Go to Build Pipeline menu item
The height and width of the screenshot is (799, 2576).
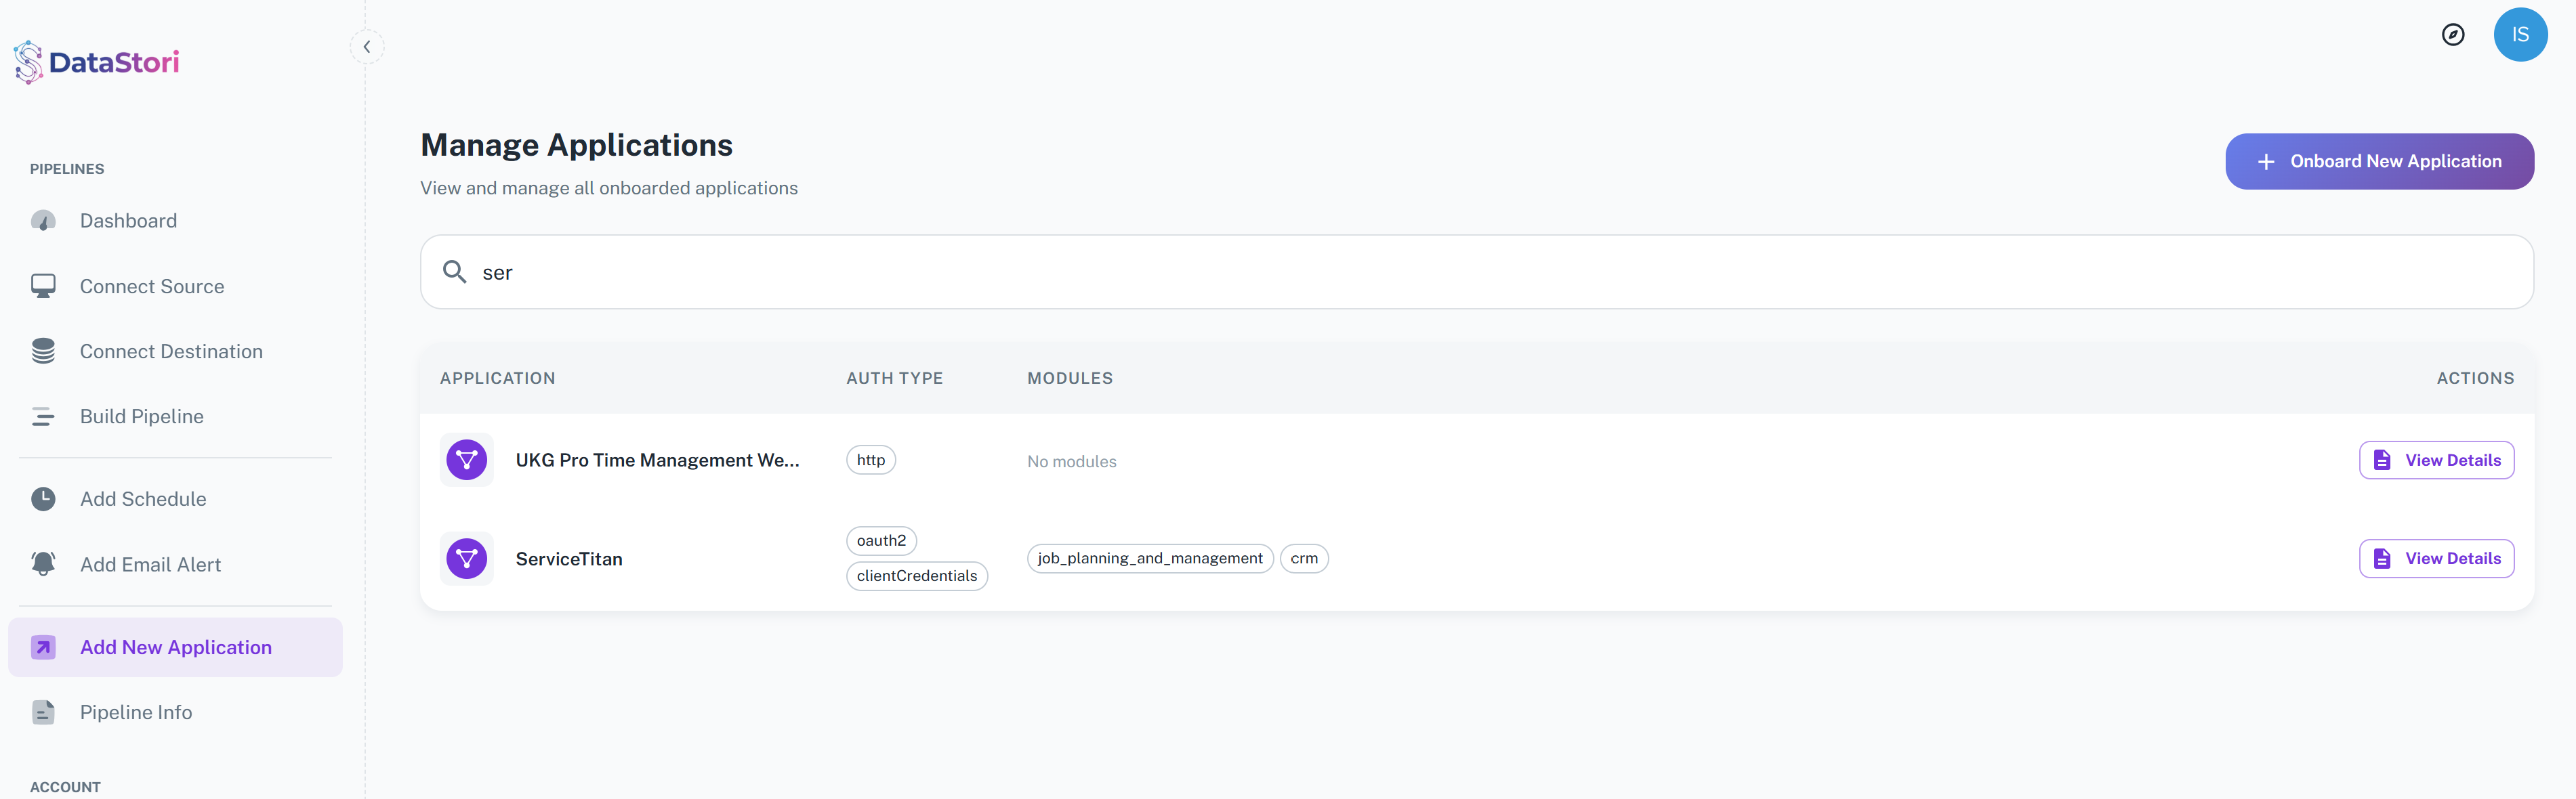click(x=141, y=416)
